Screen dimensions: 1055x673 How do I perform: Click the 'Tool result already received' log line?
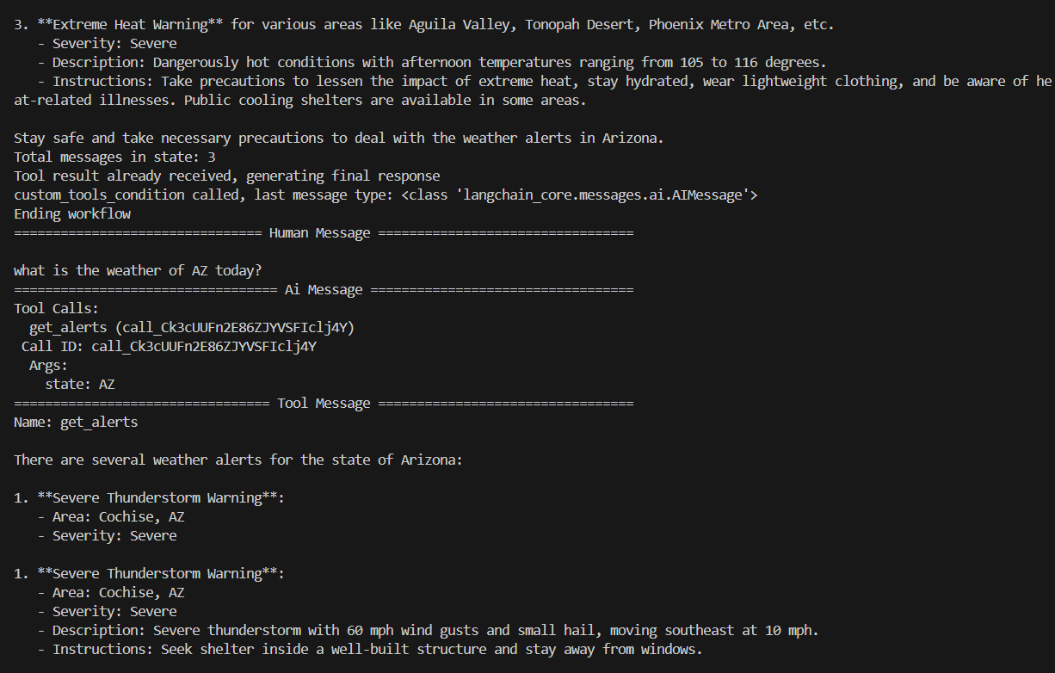tap(226, 176)
